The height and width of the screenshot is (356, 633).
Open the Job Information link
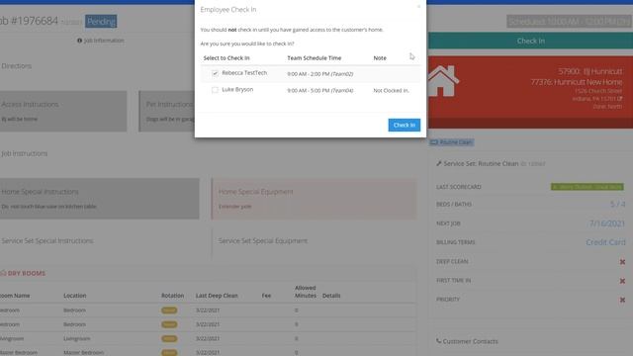104,41
